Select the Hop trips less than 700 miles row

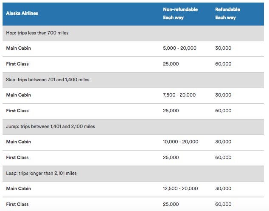tap(133, 33)
